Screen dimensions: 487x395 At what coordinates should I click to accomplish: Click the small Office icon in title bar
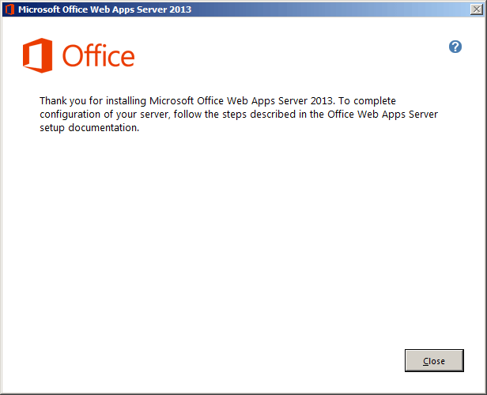click(9, 9)
